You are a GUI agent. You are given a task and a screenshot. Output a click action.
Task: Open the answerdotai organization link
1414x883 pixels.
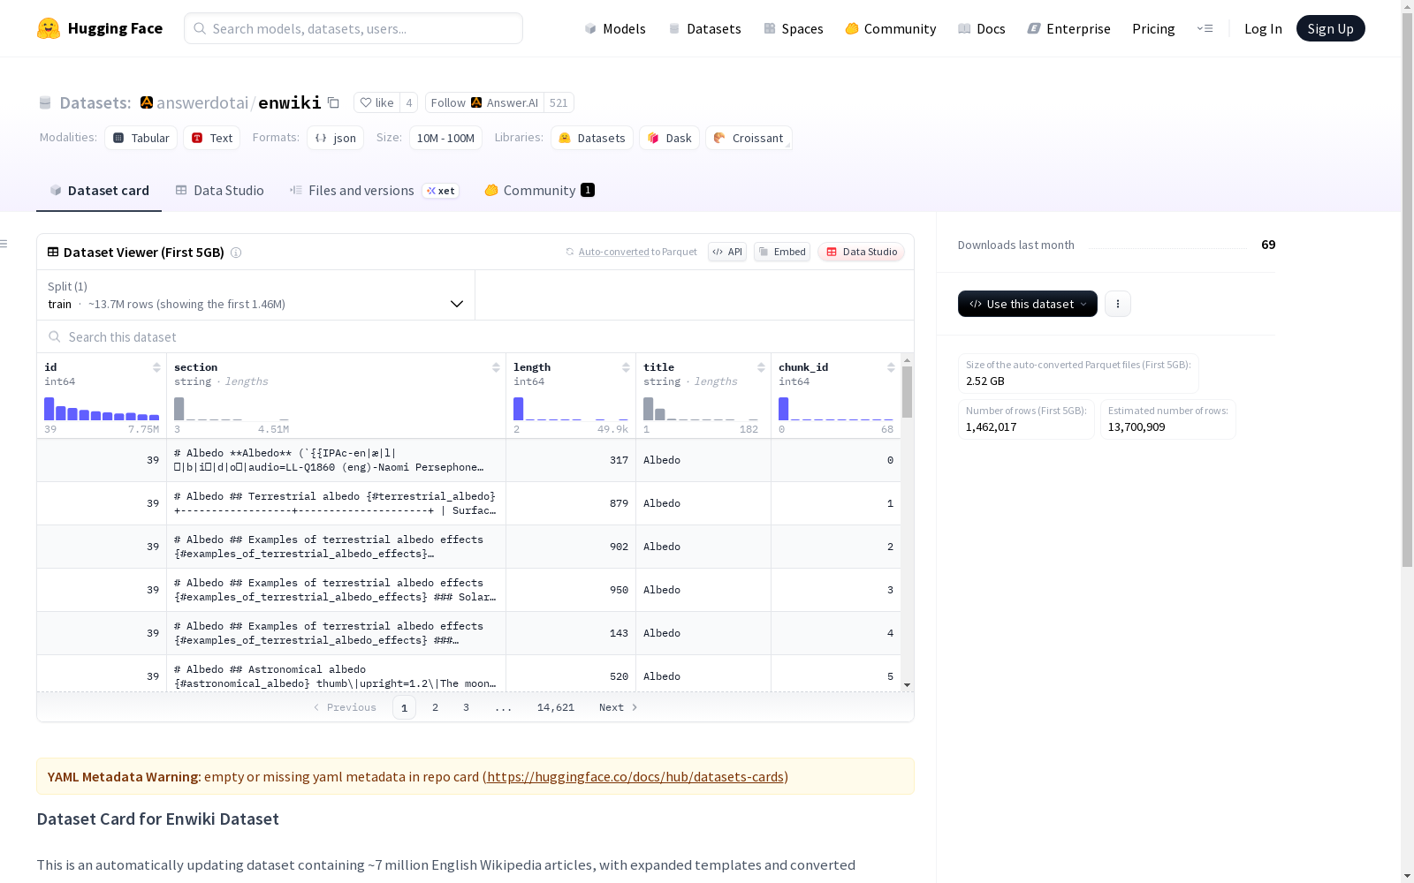[x=202, y=102]
